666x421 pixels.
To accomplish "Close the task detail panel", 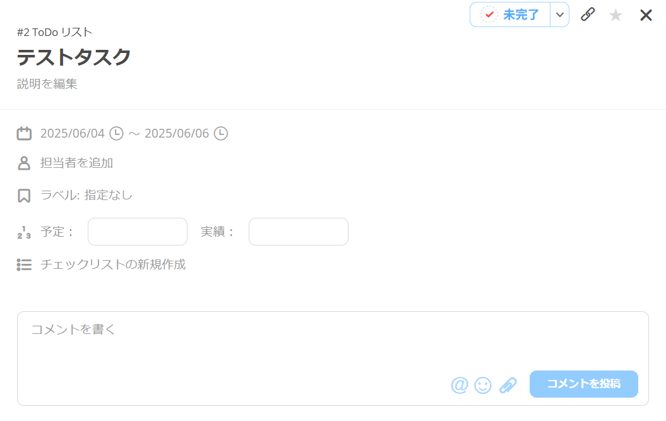I will 646,15.
